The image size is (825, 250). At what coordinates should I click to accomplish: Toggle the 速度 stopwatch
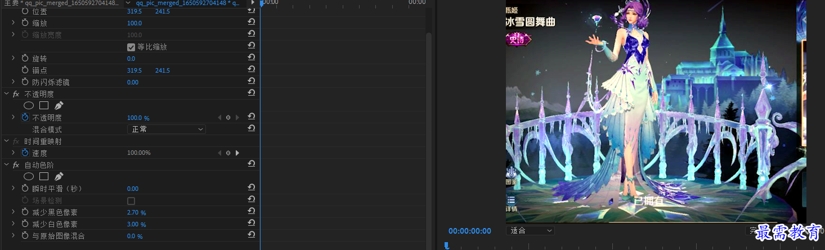coord(25,153)
